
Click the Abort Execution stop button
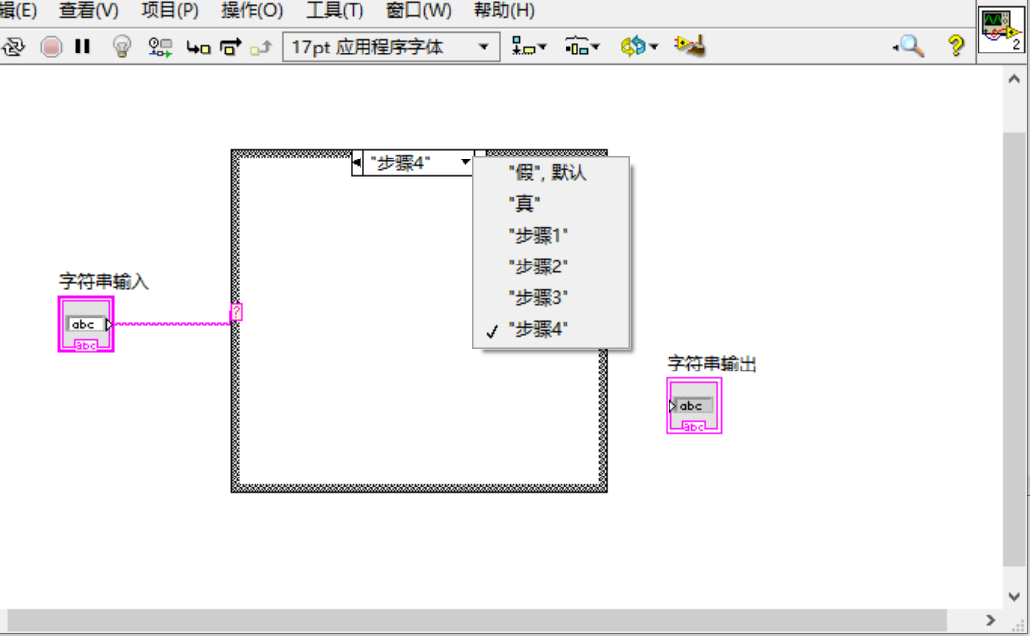pos(51,47)
